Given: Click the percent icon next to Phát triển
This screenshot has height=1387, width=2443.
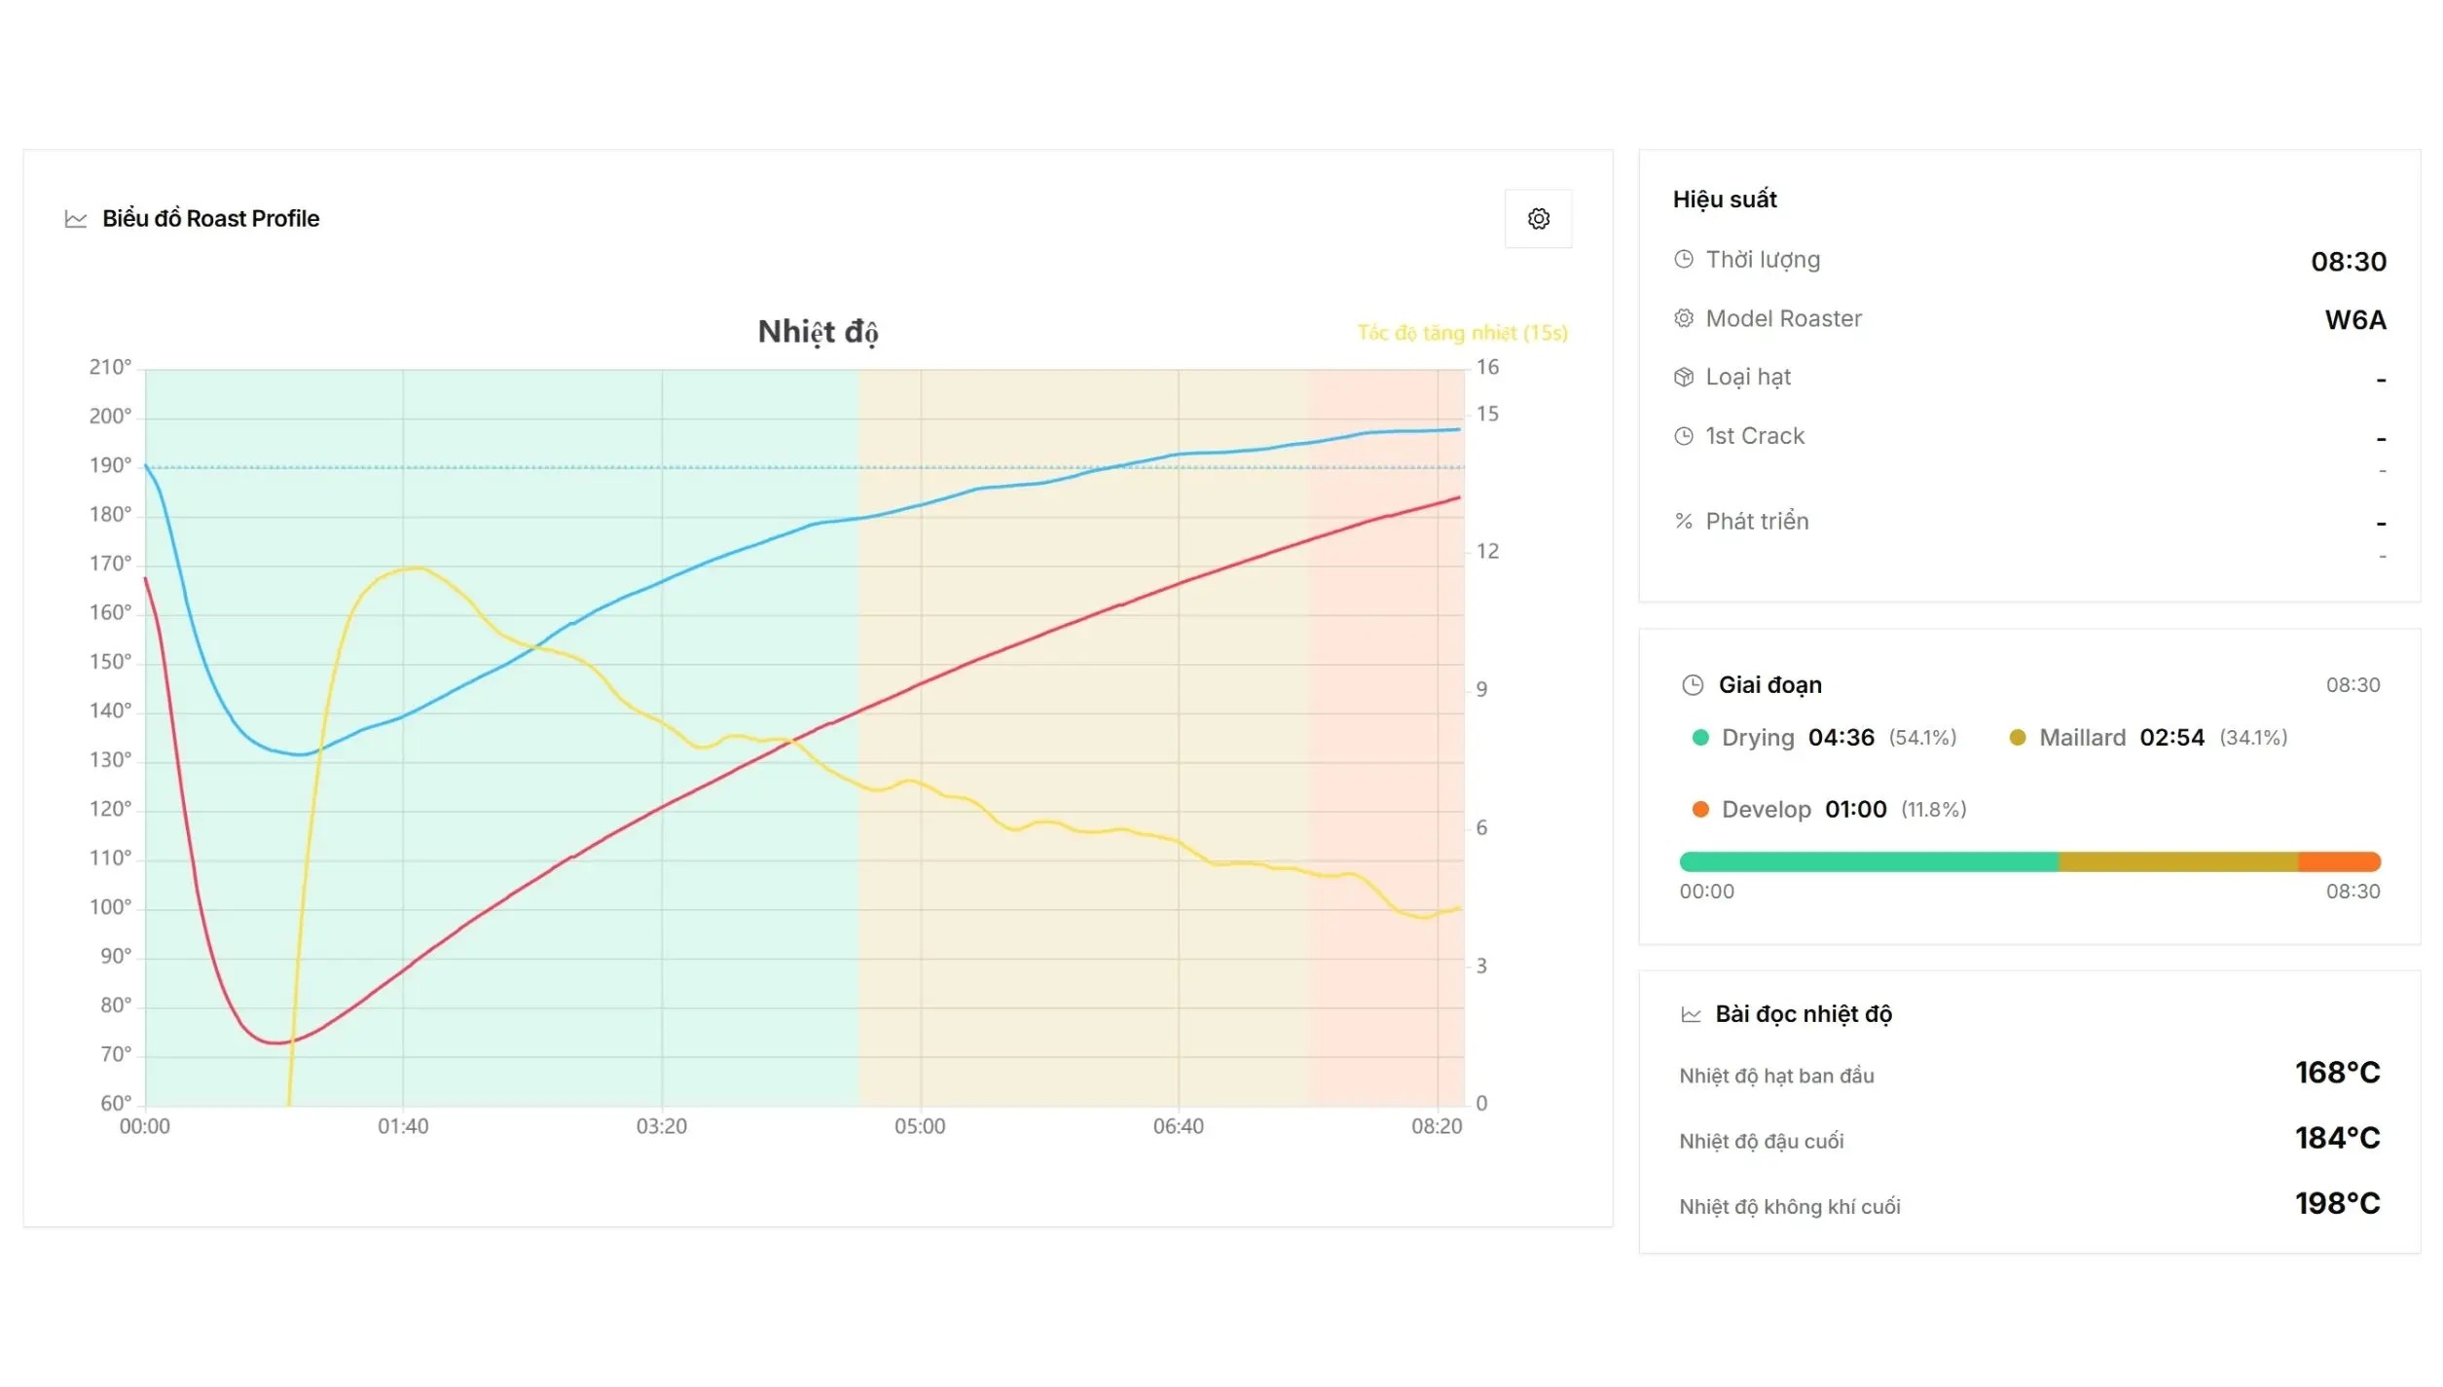Looking at the screenshot, I should [1684, 522].
